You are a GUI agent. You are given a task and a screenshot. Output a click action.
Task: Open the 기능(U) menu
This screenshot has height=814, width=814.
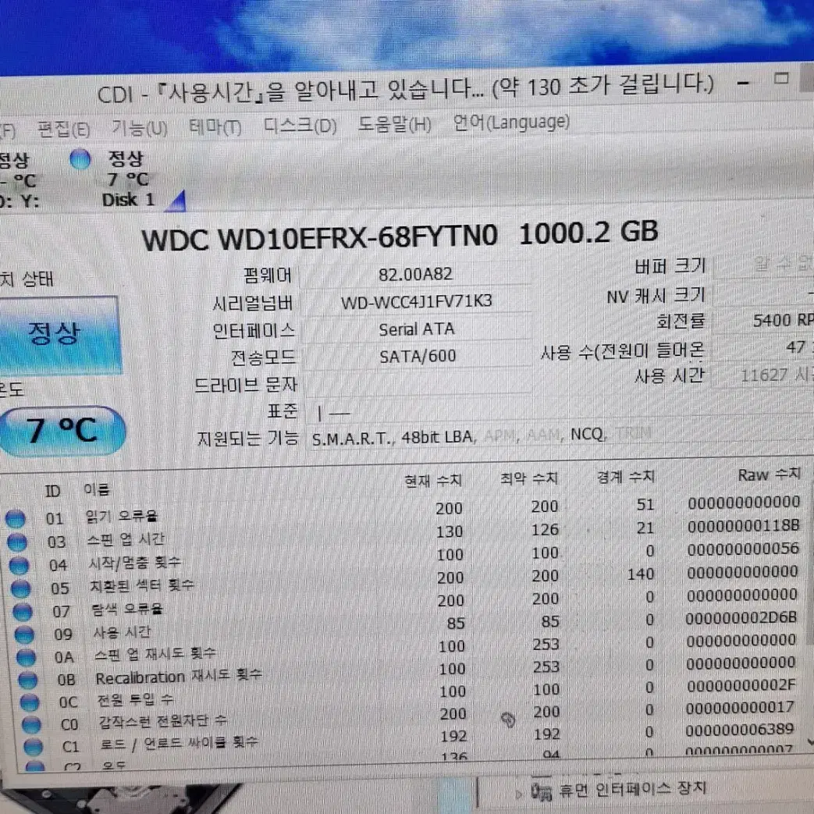(x=140, y=128)
